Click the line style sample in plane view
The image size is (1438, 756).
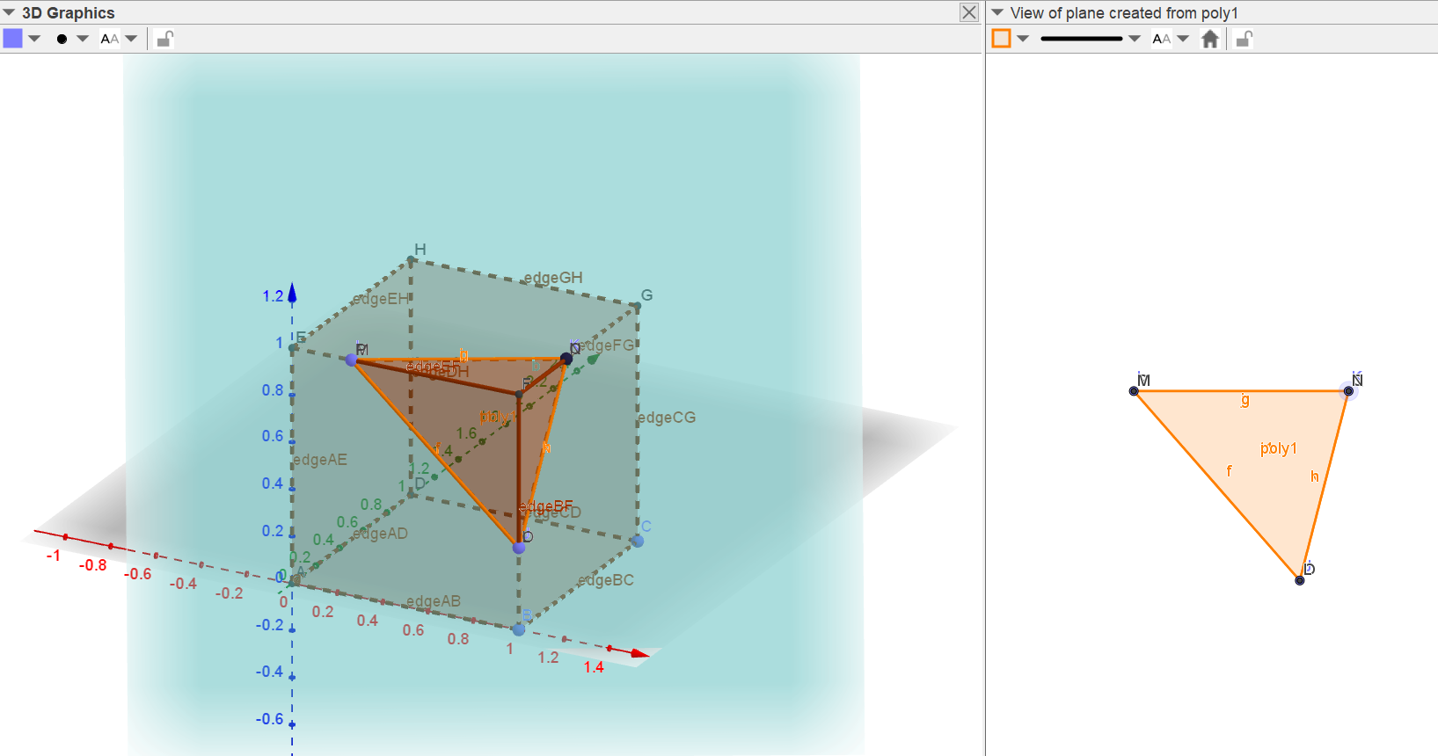coord(1082,38)
